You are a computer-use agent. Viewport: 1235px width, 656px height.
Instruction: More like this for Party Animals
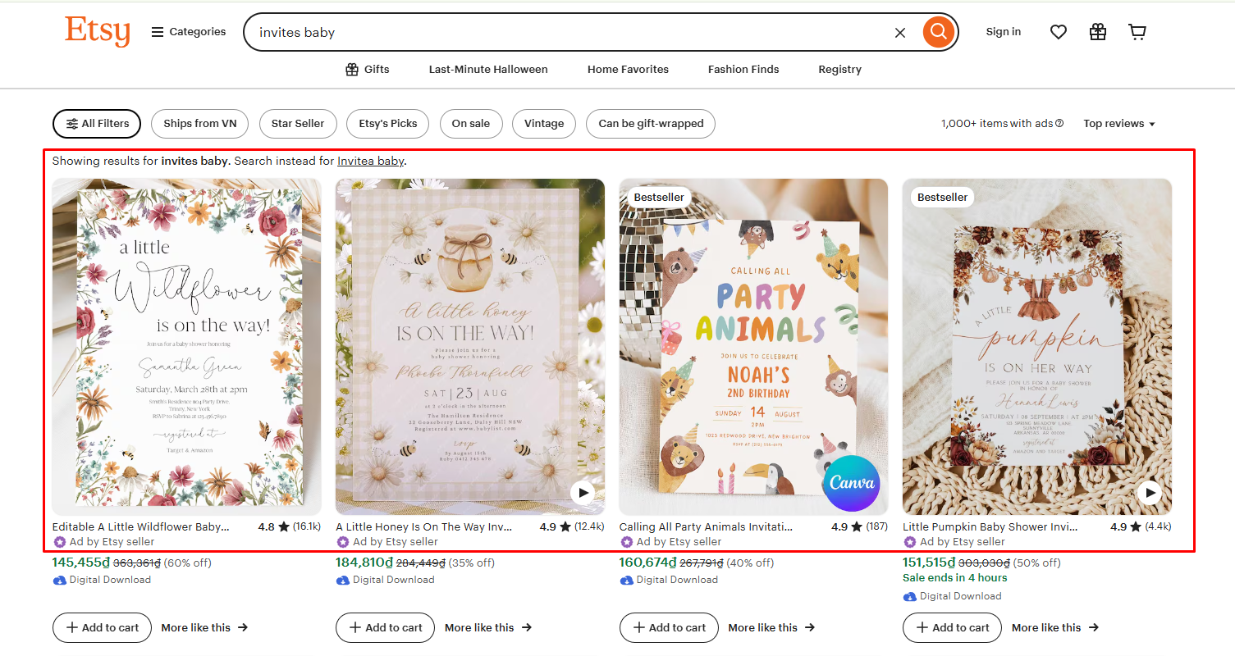click(771, 627)
